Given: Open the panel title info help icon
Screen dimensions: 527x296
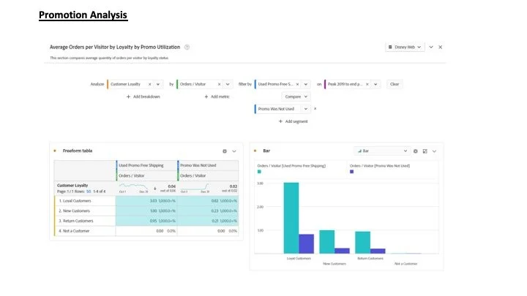Looking at the screenshot, I should click(187, 47).
